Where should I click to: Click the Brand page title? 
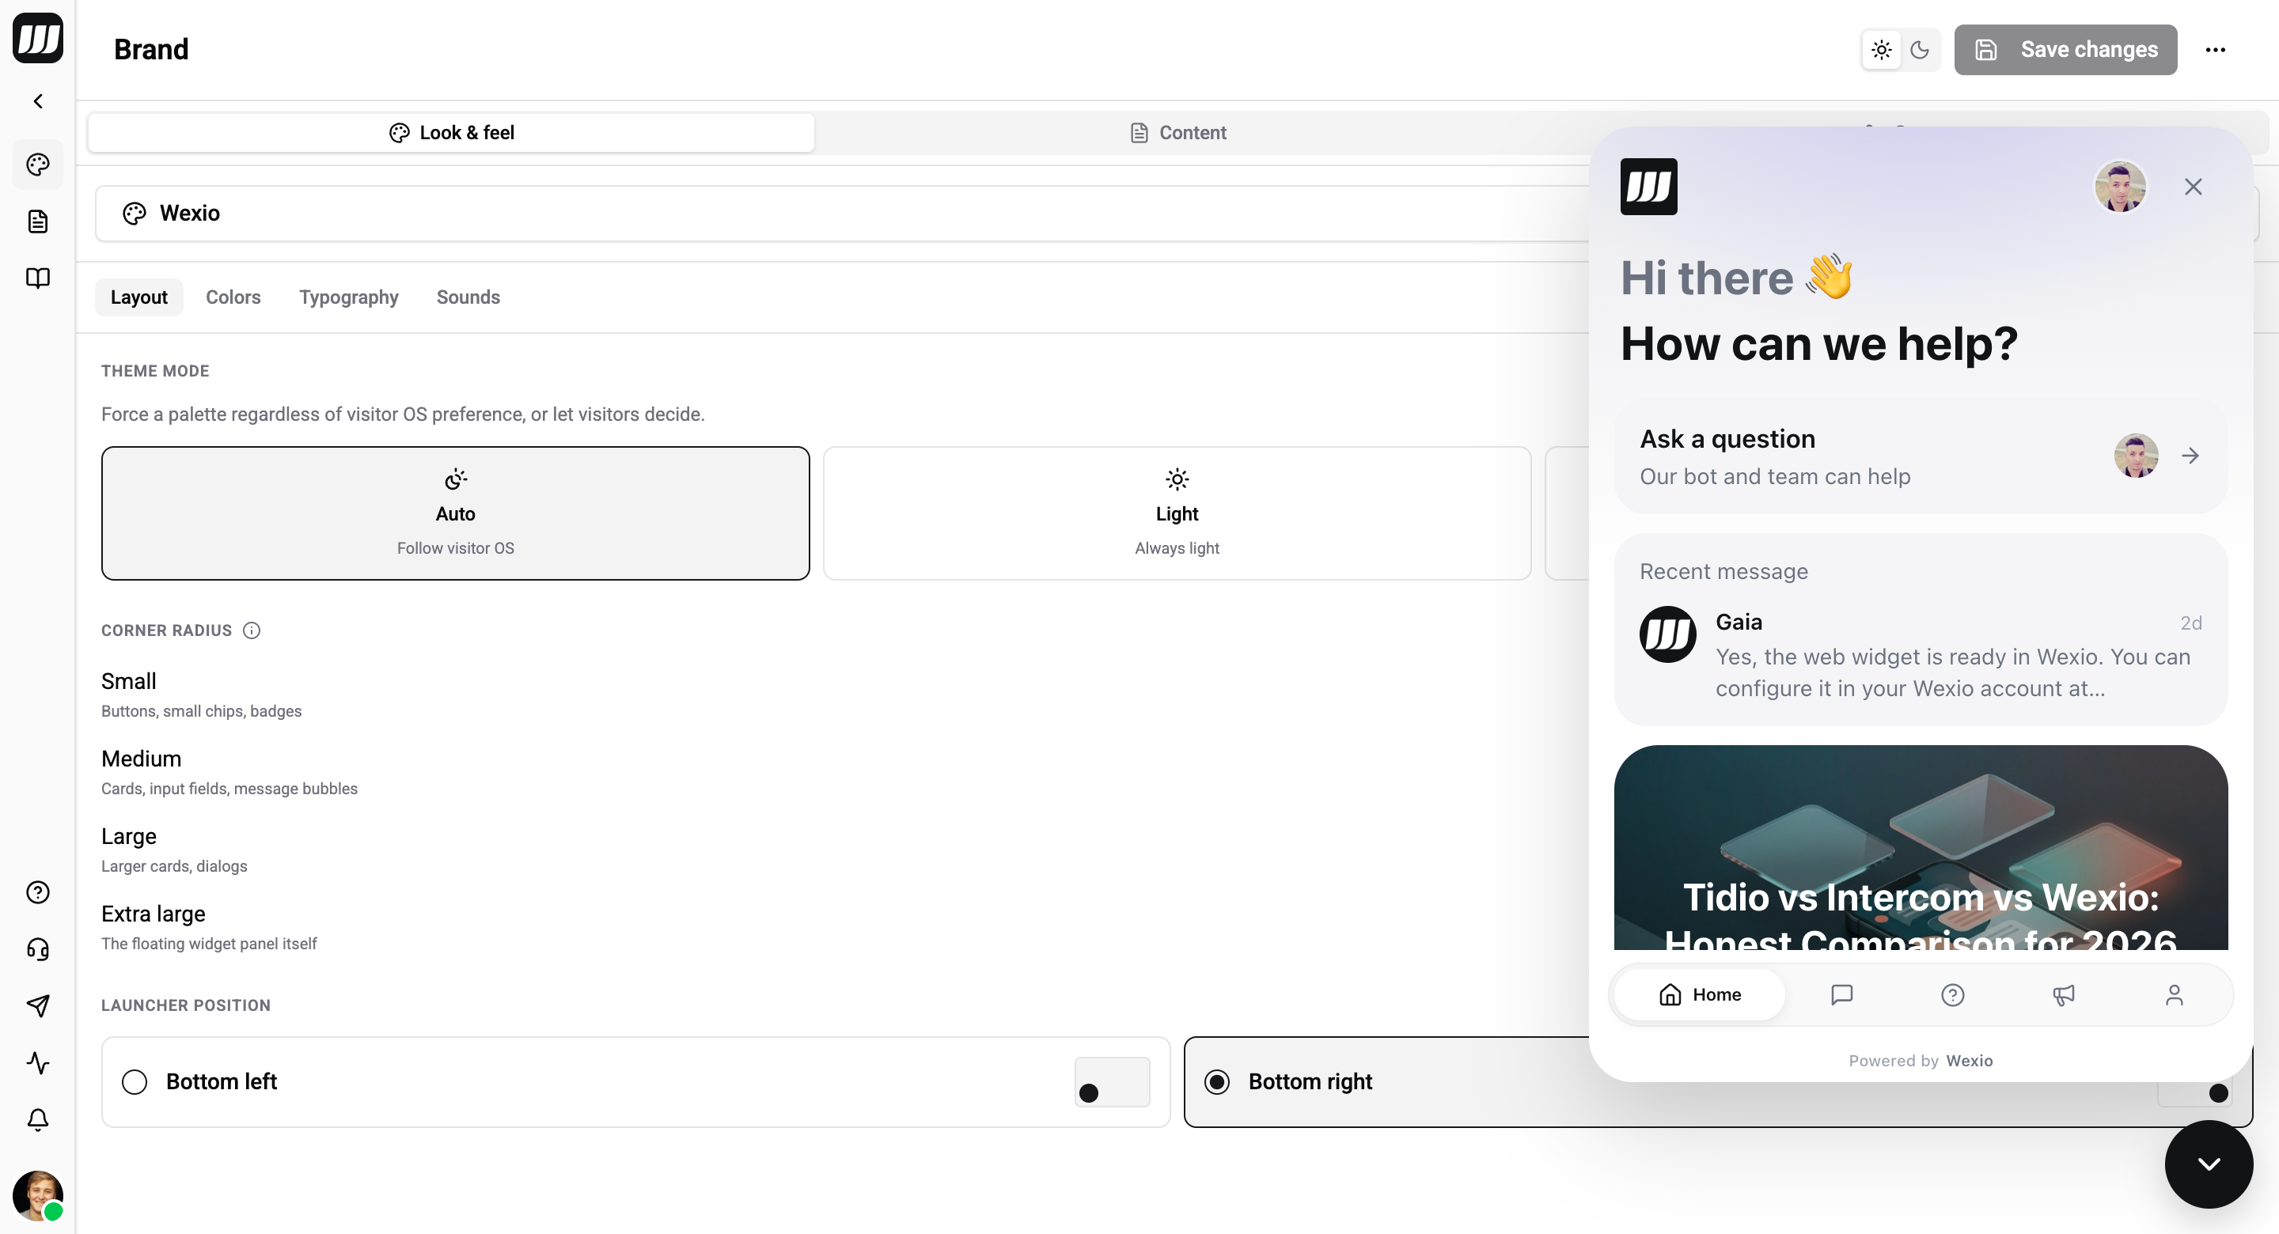(x=151, y=50)
